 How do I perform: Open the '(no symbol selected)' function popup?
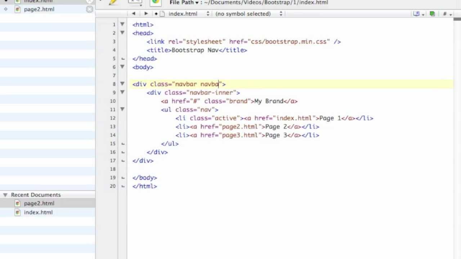pos(249,14)
